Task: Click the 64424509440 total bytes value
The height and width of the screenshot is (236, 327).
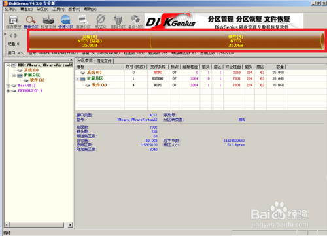Action: (234, 141)
